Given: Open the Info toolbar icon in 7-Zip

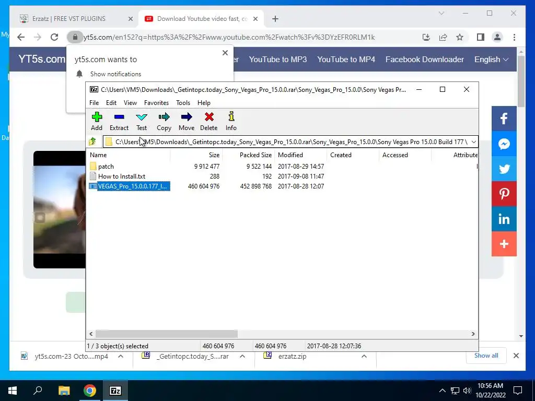Looking at the screenshot, I should pos(231,121).
